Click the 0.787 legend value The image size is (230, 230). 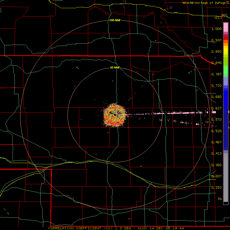(x=216, y=74)
